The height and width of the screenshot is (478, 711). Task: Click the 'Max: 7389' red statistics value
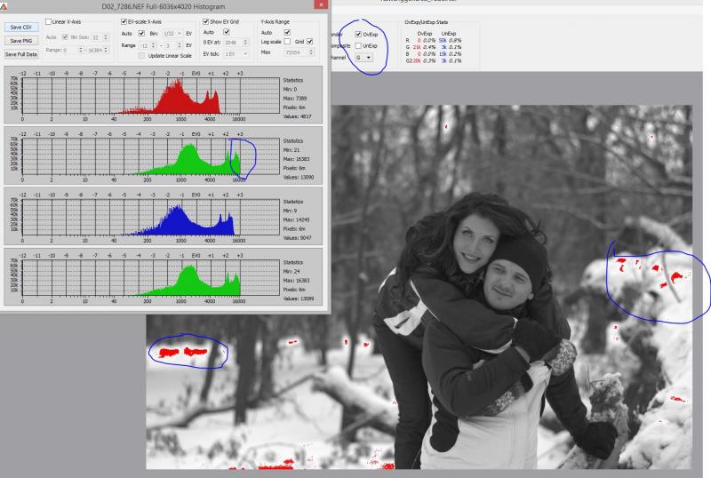[x=295, y=99]
